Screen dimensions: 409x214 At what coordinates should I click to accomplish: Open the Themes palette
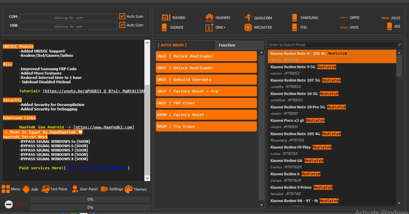pyautogui.click(x=136, y=189)
